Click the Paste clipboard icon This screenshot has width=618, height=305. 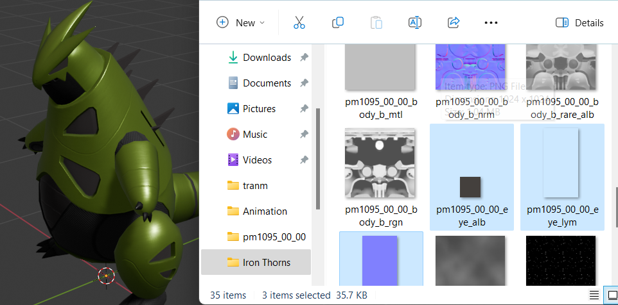376,22
